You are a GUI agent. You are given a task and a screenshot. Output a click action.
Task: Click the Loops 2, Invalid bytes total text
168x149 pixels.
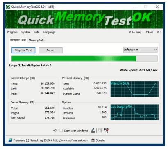(x=30, y=66)
